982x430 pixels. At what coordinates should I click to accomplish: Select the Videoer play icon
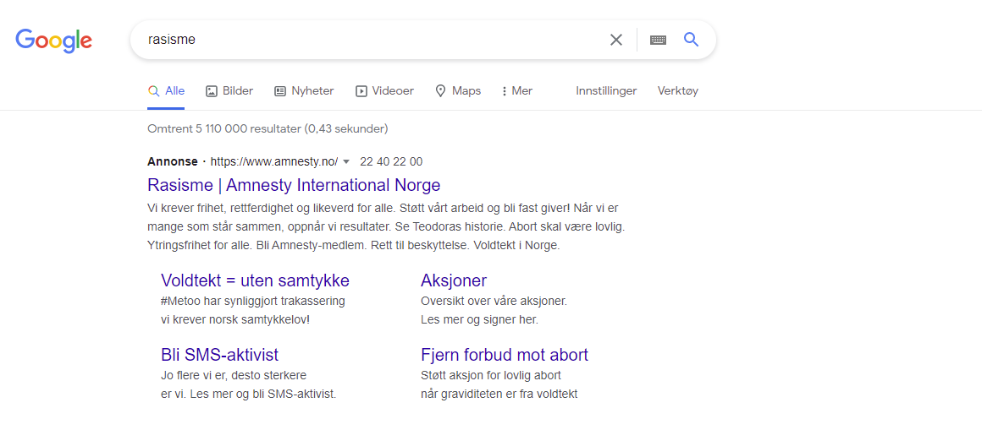[x=361, y=91]
